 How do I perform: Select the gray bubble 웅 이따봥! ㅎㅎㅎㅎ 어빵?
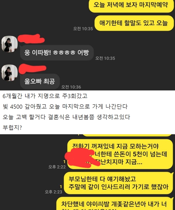pos(57,53)
